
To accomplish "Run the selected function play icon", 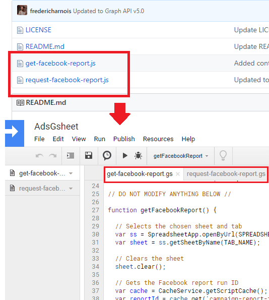I will (125, 156).
